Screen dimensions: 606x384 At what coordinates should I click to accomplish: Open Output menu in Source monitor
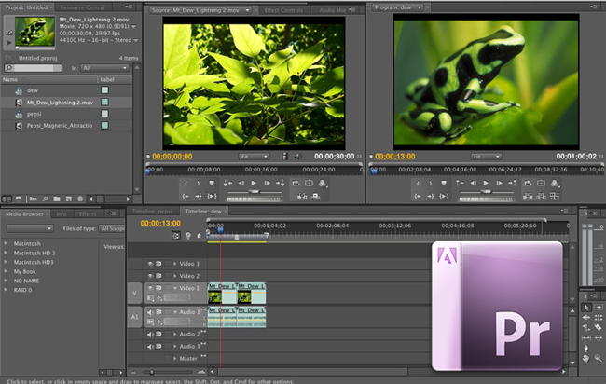[323, 184]
